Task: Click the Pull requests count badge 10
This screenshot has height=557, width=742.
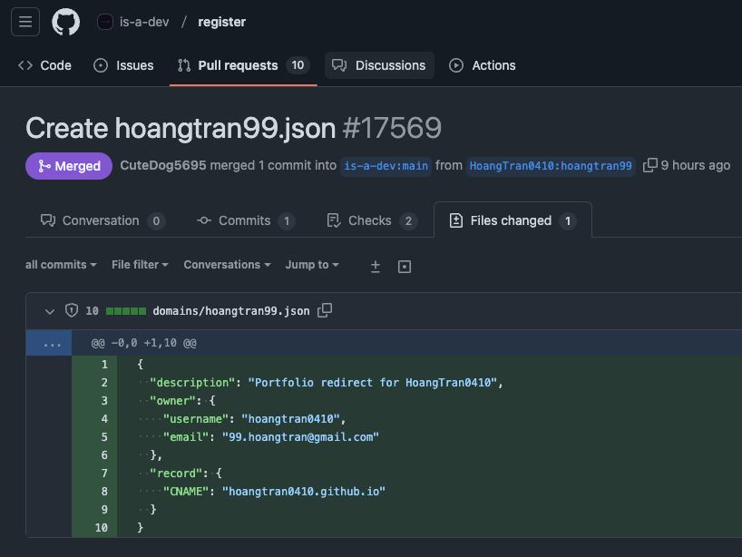Action: pos(298,64)
